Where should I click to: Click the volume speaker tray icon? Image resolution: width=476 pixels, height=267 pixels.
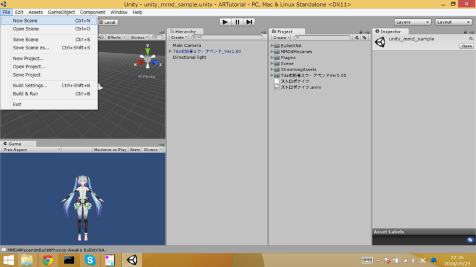click(414, 260)
